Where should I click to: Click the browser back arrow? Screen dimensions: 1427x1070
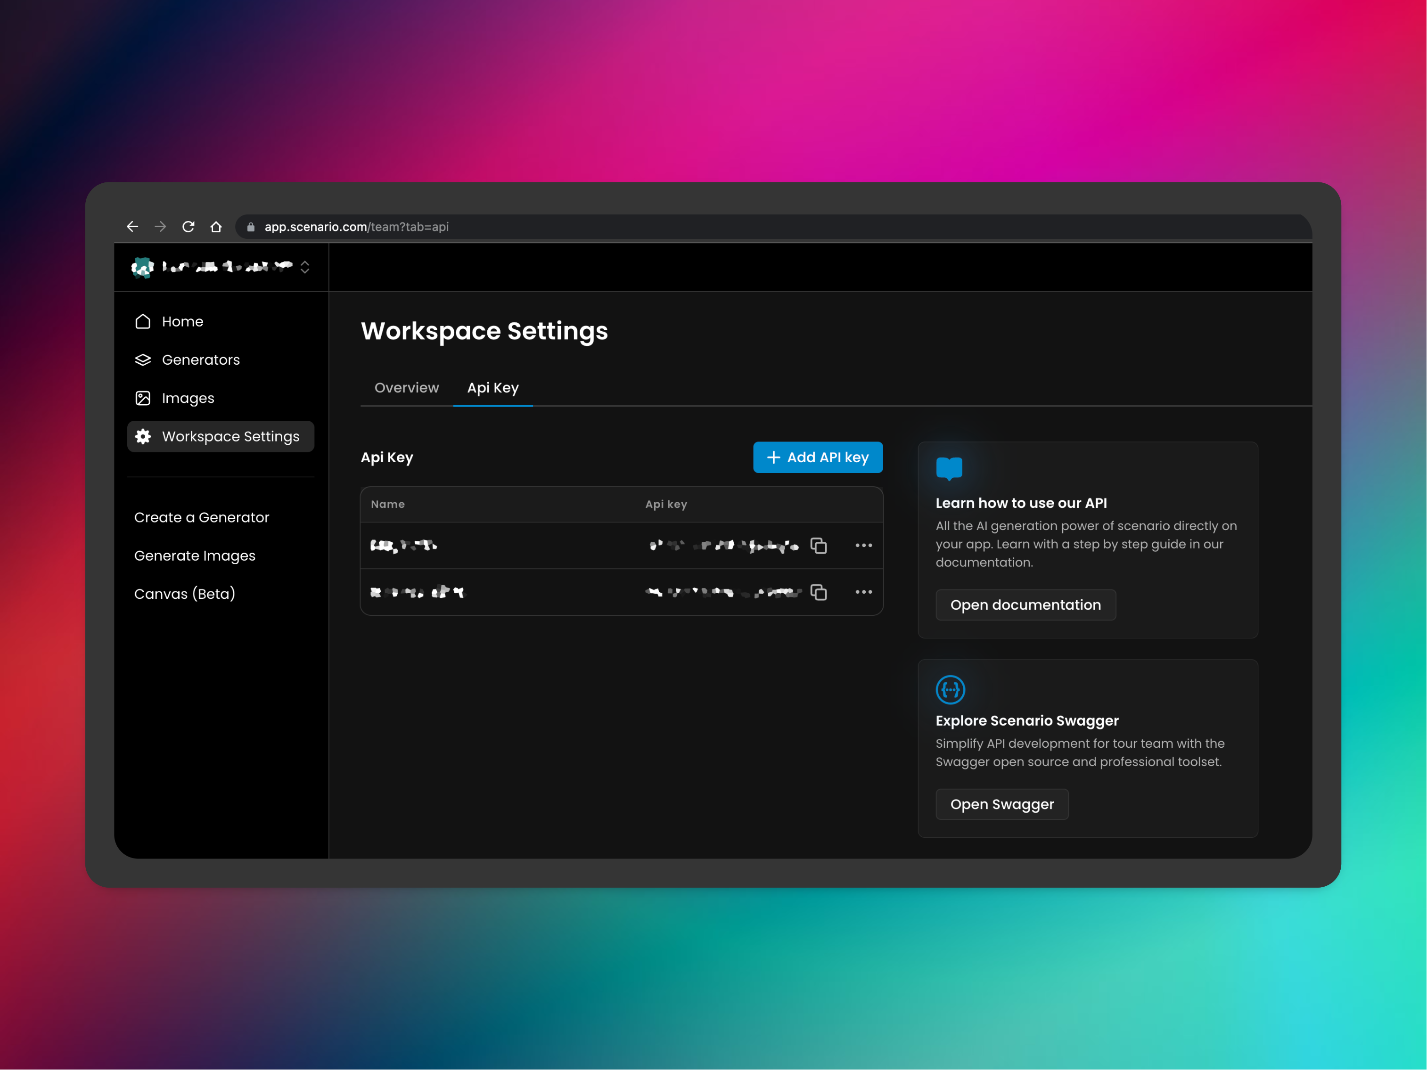pyautogui.click(x=132, y=226)
